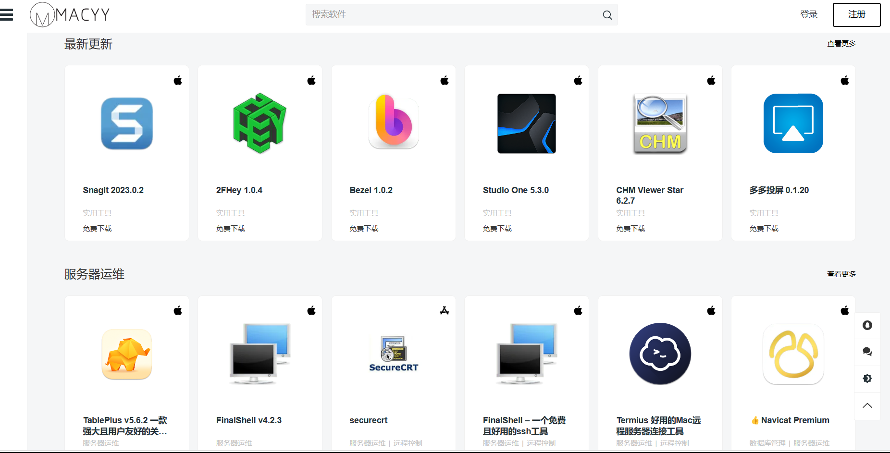Open the Bezel 1.0.2 title
The width and height of the screenshot is (890, 453).
371,190
